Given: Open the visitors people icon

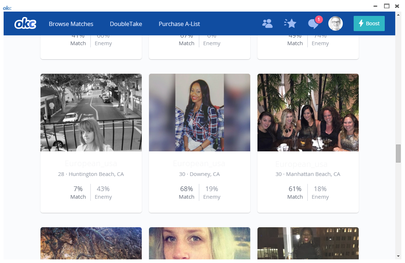Looking at the screenshot, I should (x=267, y=23).
